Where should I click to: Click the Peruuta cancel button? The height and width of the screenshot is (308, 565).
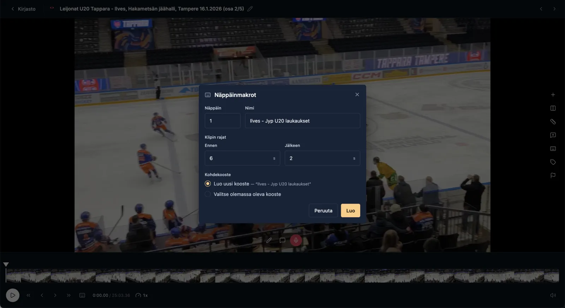[x=323, y=211]
